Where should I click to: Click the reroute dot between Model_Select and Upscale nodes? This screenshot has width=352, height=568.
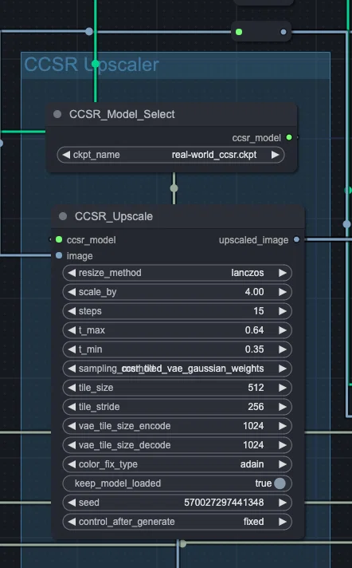[174, 188]
